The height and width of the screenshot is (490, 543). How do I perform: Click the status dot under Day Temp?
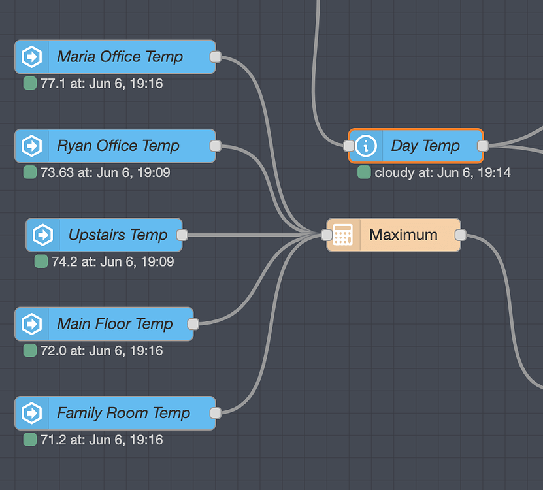(x=364, y=172)
